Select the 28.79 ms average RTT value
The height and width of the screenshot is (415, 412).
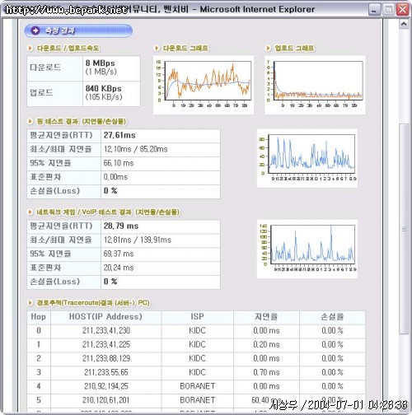coord(121,226)
